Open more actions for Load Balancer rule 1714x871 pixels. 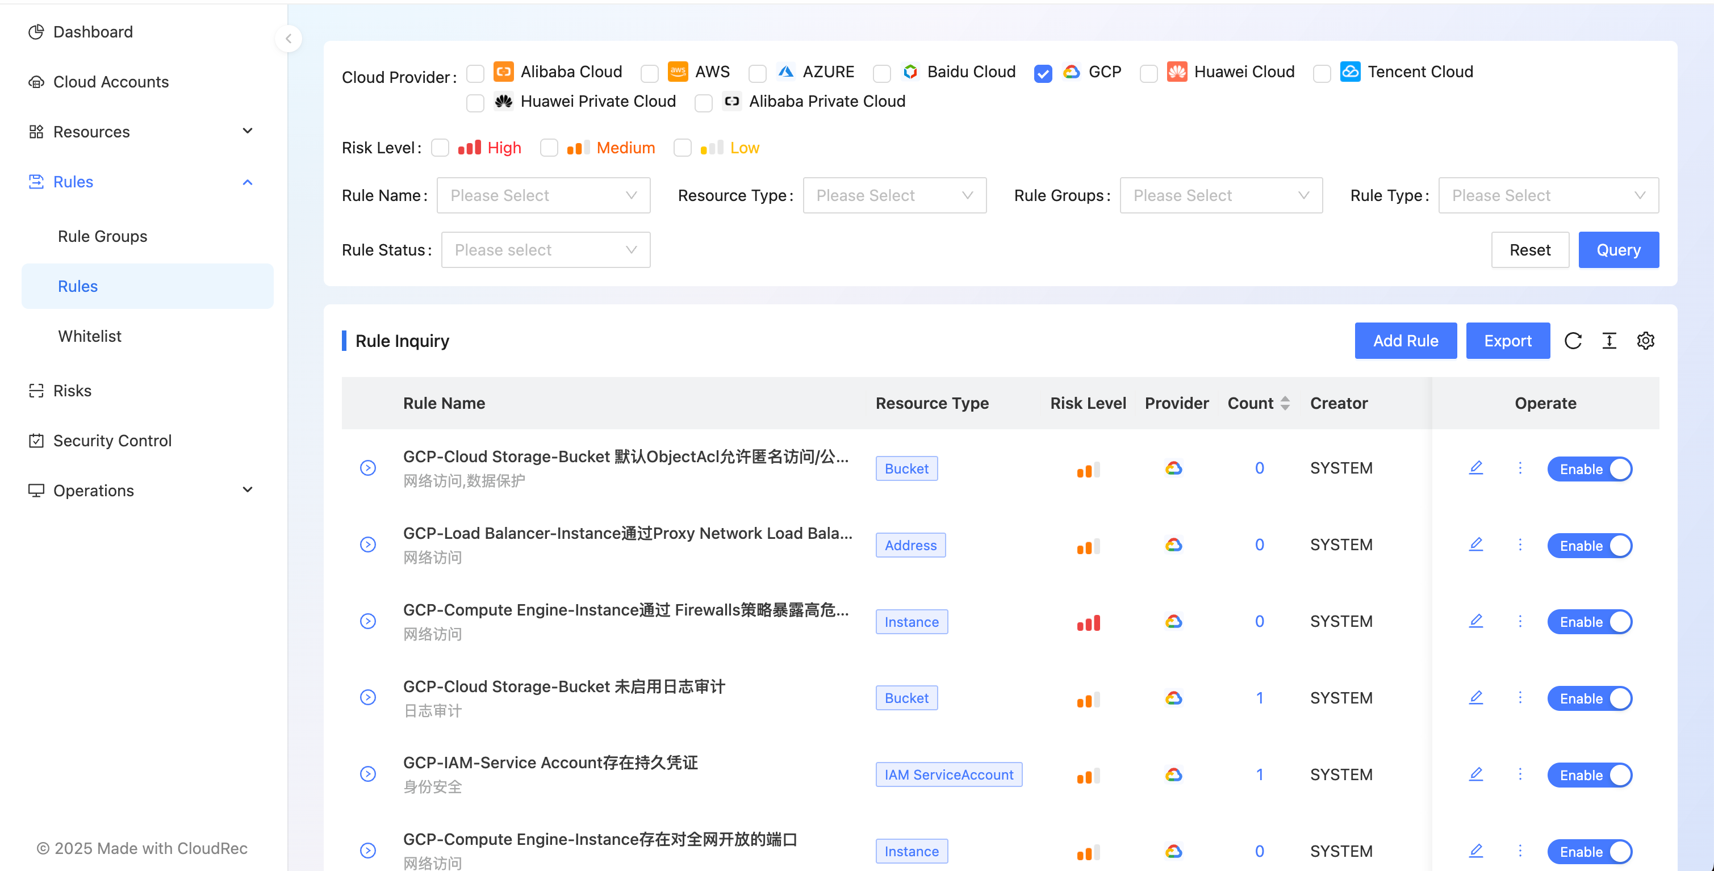(x=1520, y=545)
